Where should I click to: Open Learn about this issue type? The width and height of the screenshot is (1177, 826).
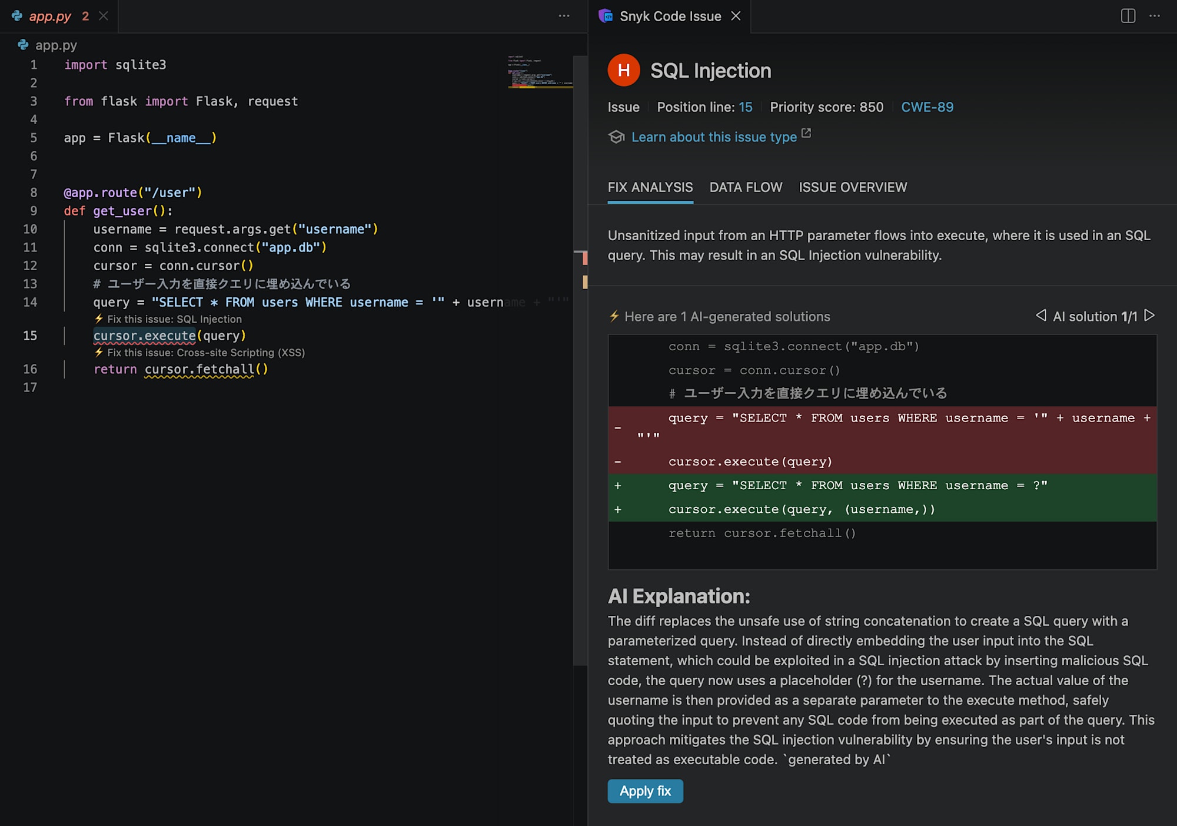714,137
